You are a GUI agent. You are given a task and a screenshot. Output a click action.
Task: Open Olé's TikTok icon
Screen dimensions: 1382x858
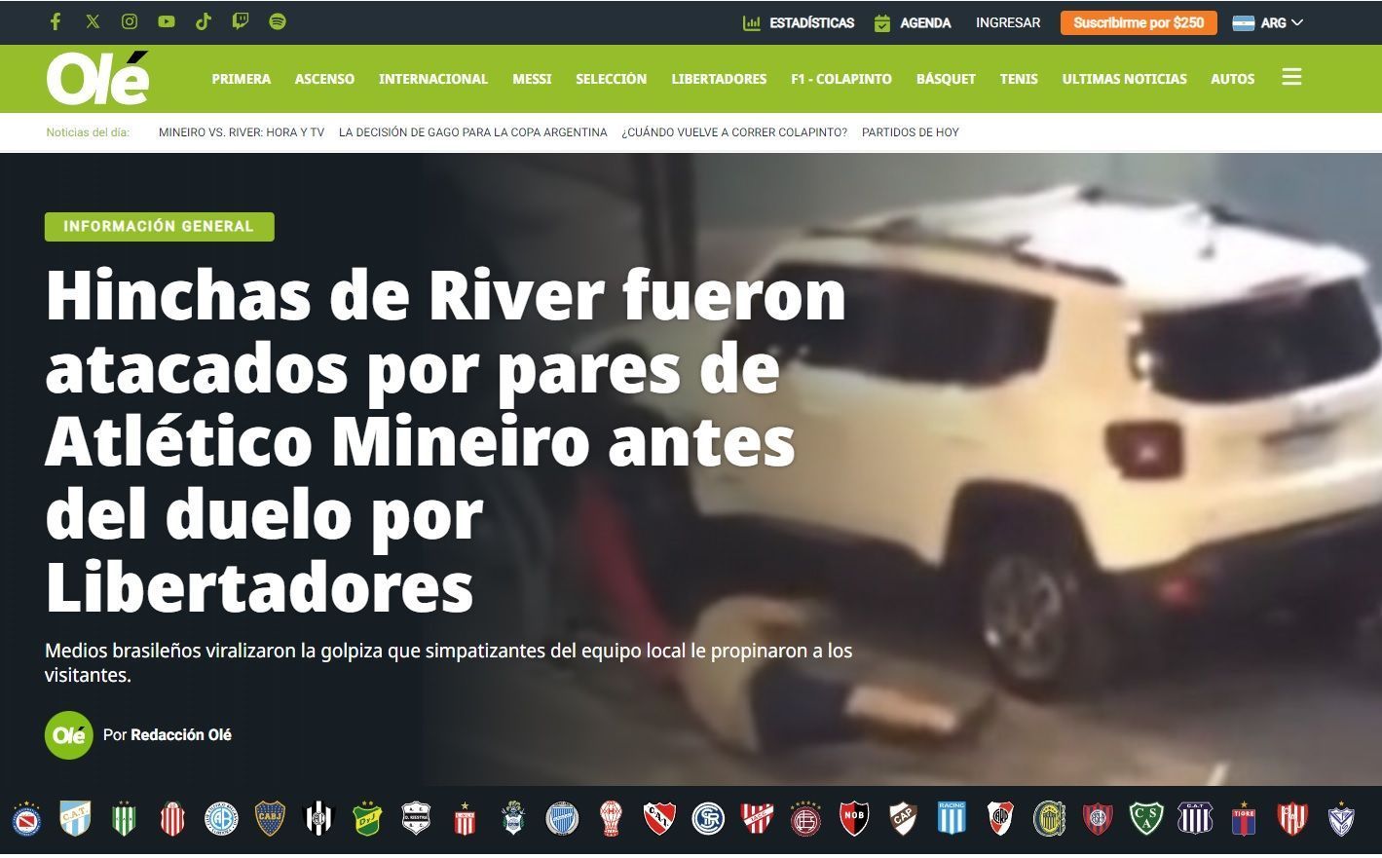204,21
